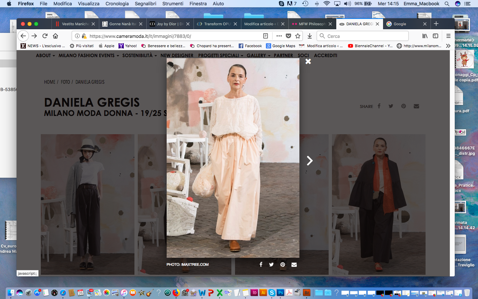Open the page actions menu (three dots)
The height and width of the screenshot is (299, 478).
point(279,36)
